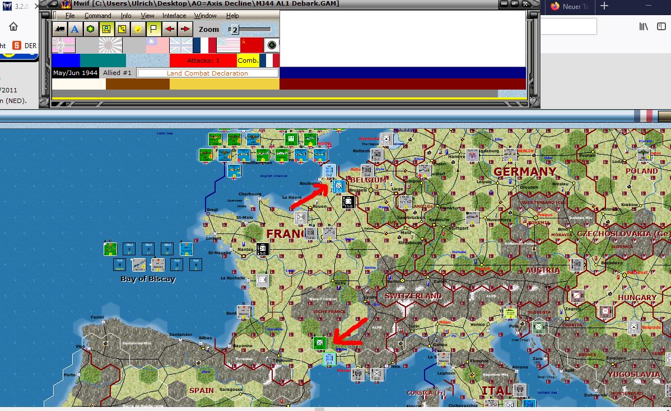Image resolution: width=671 pixels, height=411 pixels.
Task: Select the gray 7/4/4 unit in France
Action: pos(310,233)
